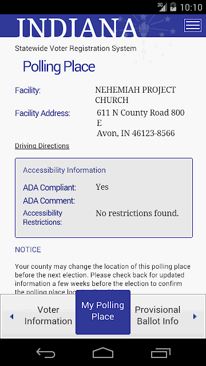The height and width of the screenshot is (366, 206).
Task: Tap the facility address text
Action: point(141,123)
